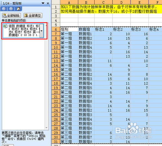Close the clipboard task pane

coord(48,3)
